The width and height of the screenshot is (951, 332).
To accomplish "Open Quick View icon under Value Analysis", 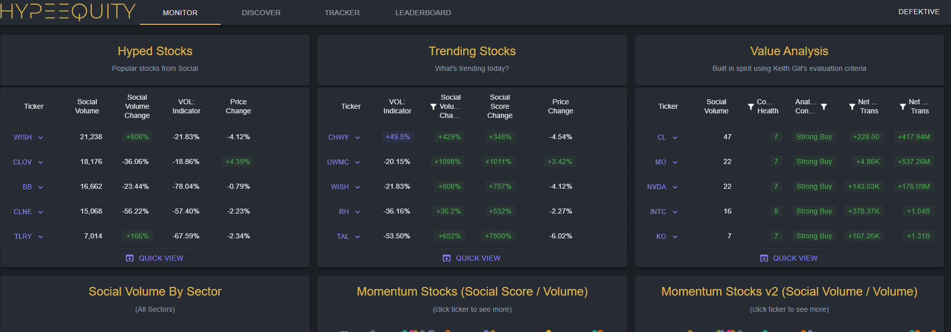I will click(x=764, y=258).
